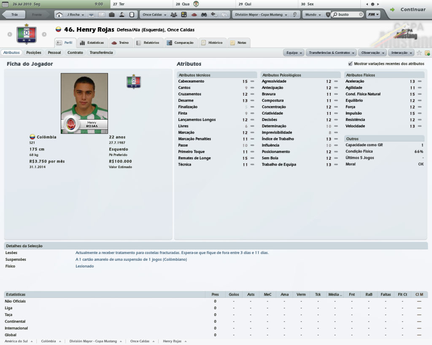Open the Transferências & Contratos dropdown
The image size is (432, 345).
coord(331,53)
